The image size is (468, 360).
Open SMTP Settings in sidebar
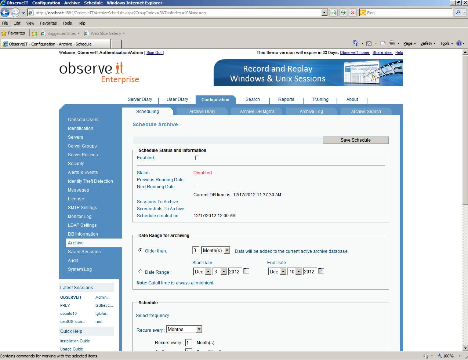click(83, 208)
